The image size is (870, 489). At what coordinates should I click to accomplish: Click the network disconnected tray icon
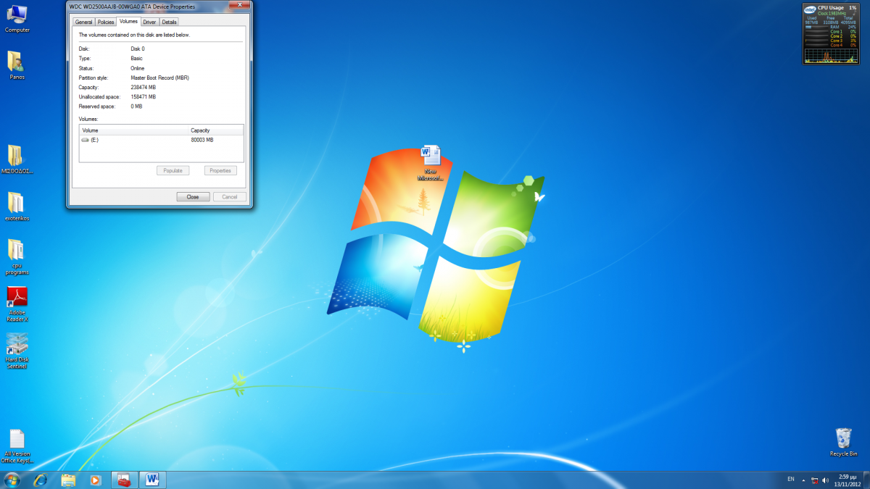click(x=814, y=480)
